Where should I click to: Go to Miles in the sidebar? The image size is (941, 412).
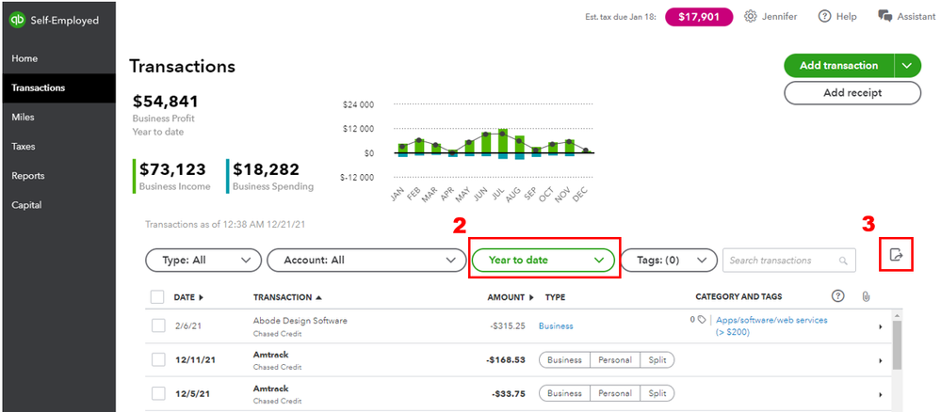(23, 117)
